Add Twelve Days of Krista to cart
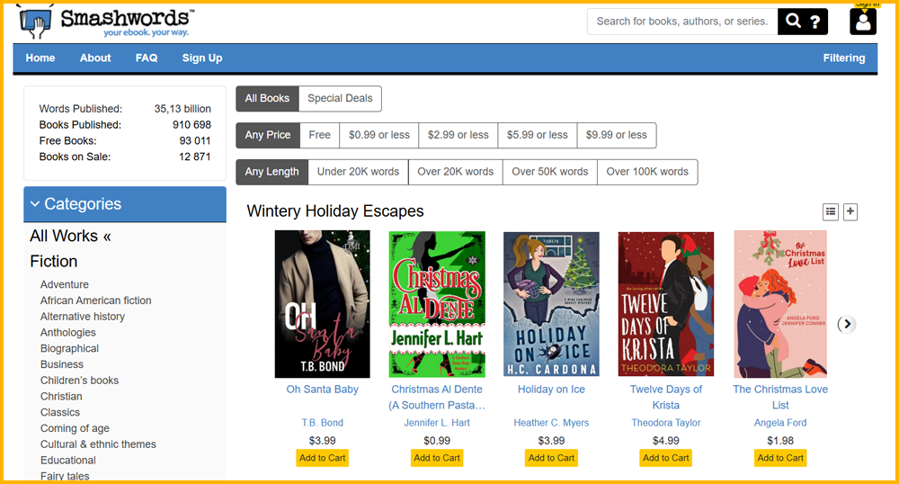Image resolution: width=899 pixels, height=484 pixels. coord(665,458)
